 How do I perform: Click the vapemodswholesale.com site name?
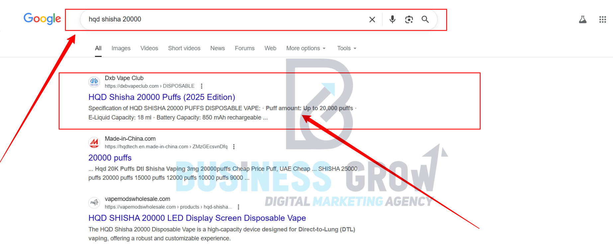(x=137, y=199)
